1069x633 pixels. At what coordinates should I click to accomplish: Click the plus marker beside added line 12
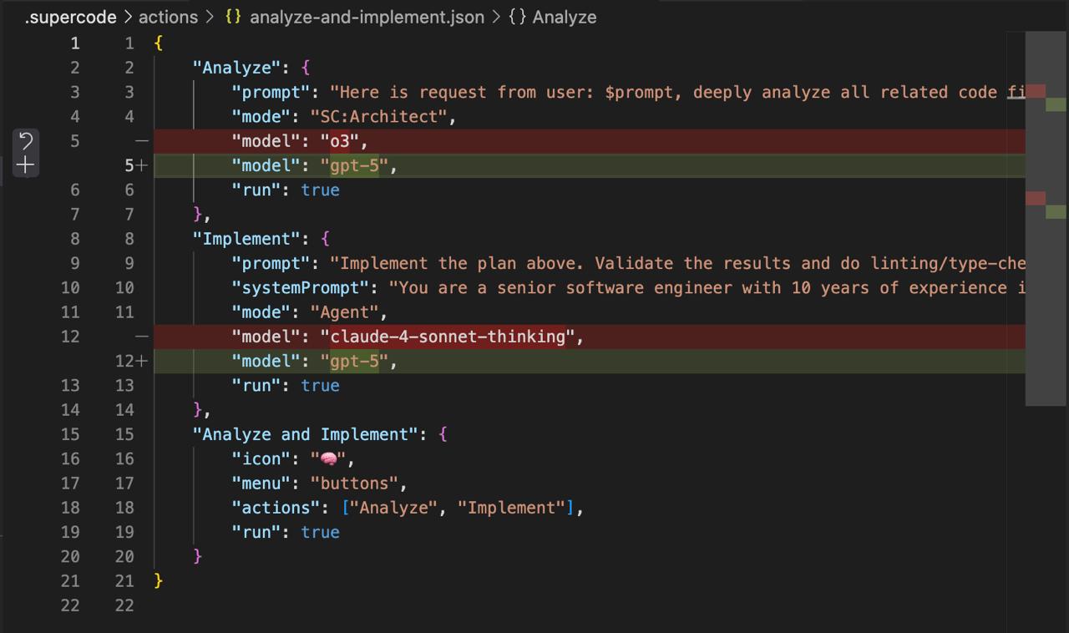click(141, 361)
